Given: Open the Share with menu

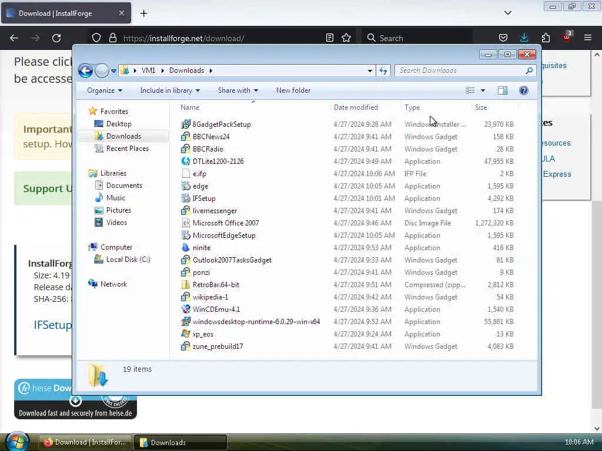Looking at the screenshot, I should click(x=238, y=90).
